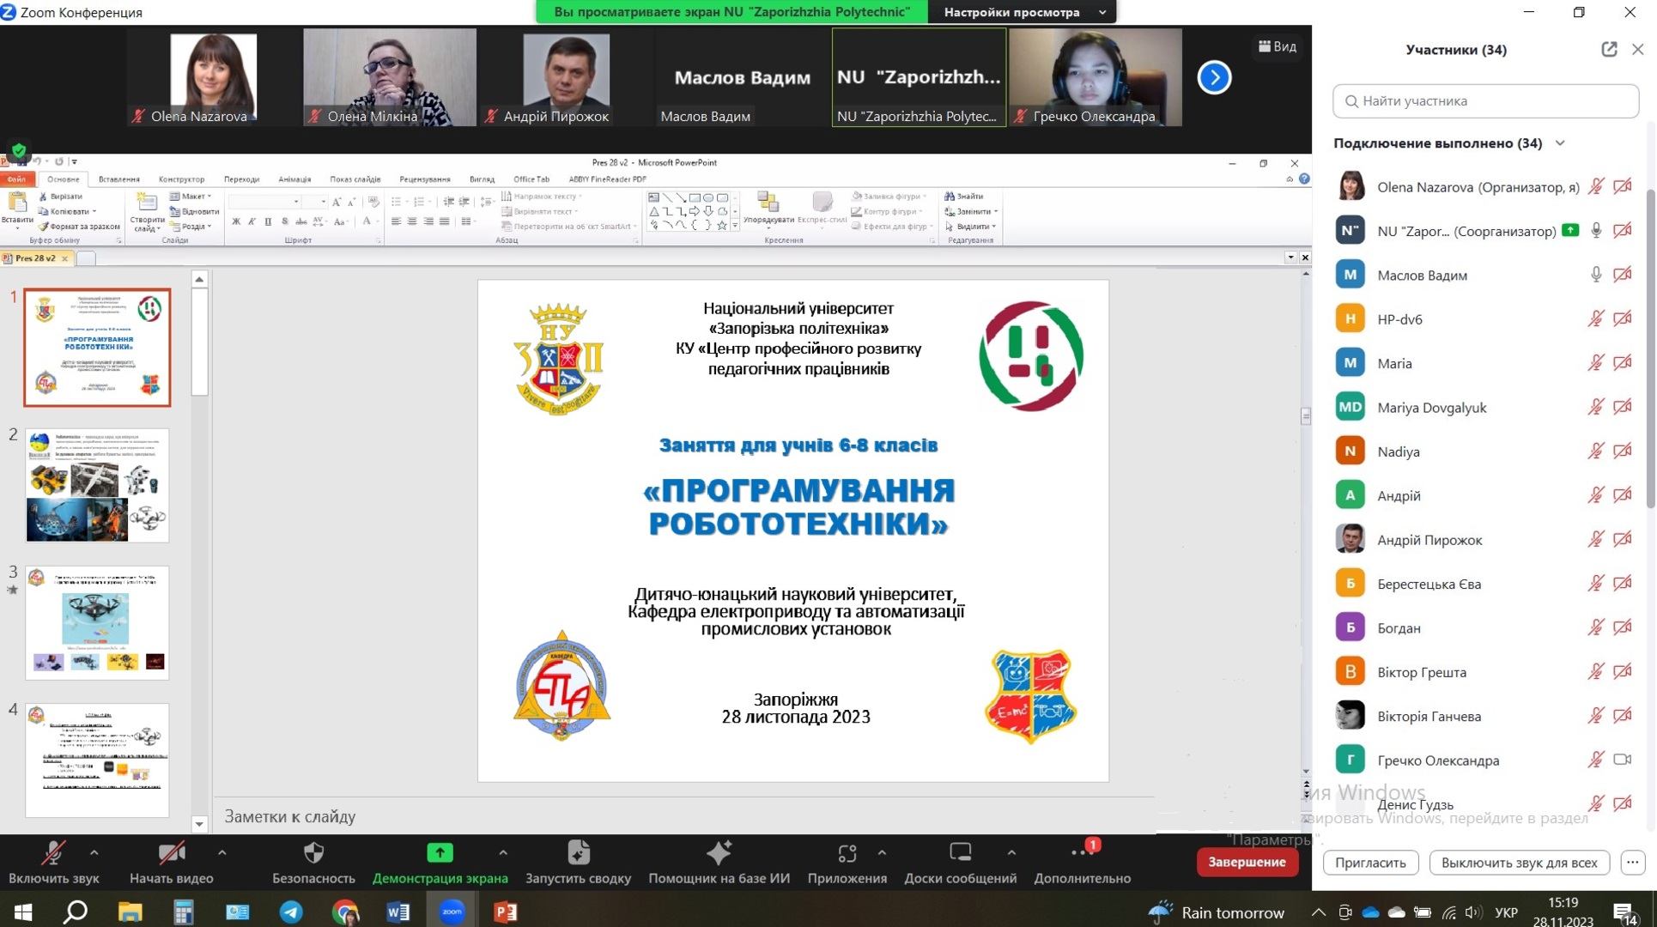Unmute microphone with Включить звук
The image size is (1657, 927).
tap(53, 853)
